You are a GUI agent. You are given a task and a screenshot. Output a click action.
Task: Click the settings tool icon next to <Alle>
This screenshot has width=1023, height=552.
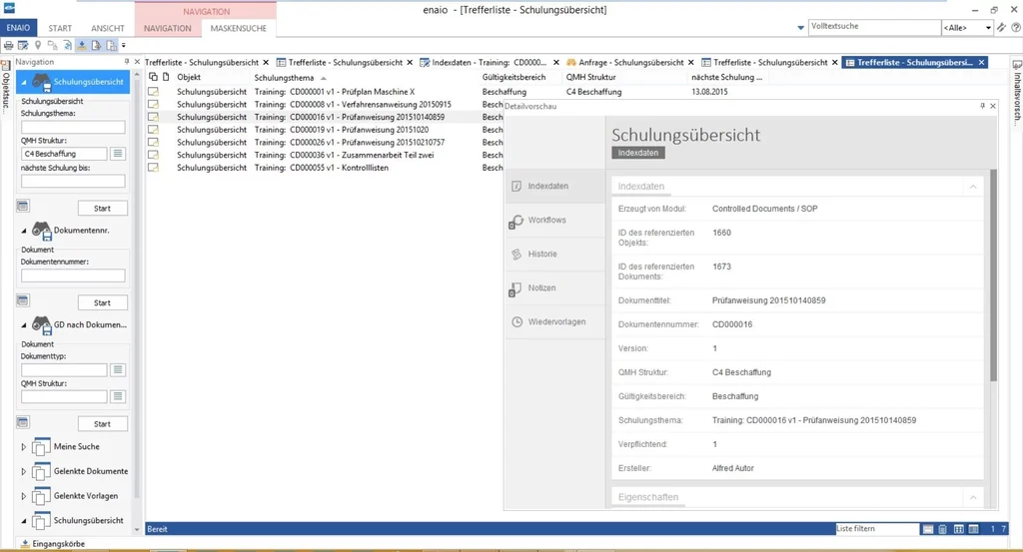(x=1001, y=27)
